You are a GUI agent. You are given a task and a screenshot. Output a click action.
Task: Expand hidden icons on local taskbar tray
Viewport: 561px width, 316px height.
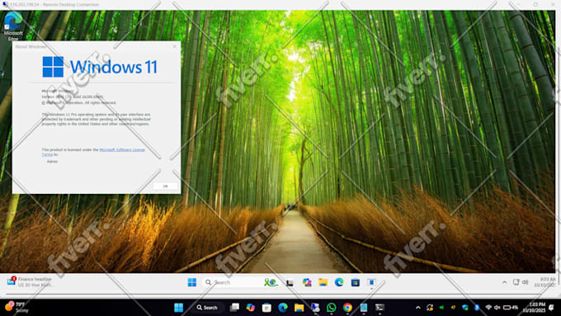pos(418,308)
